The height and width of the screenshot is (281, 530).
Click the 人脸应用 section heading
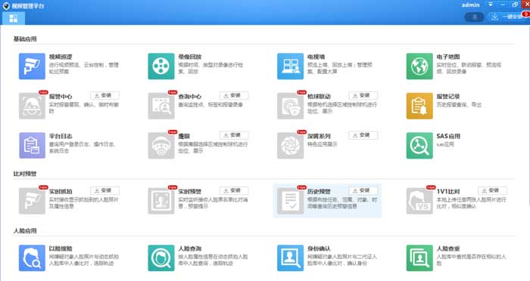tap(25, 231)
